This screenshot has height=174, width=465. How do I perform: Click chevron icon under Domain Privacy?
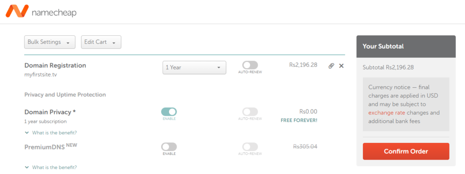click(x=27, y=133)
